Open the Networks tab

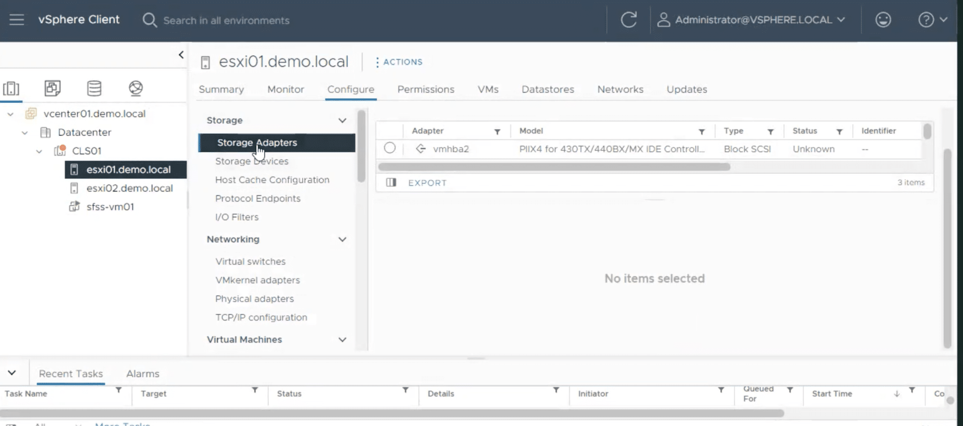620,89
